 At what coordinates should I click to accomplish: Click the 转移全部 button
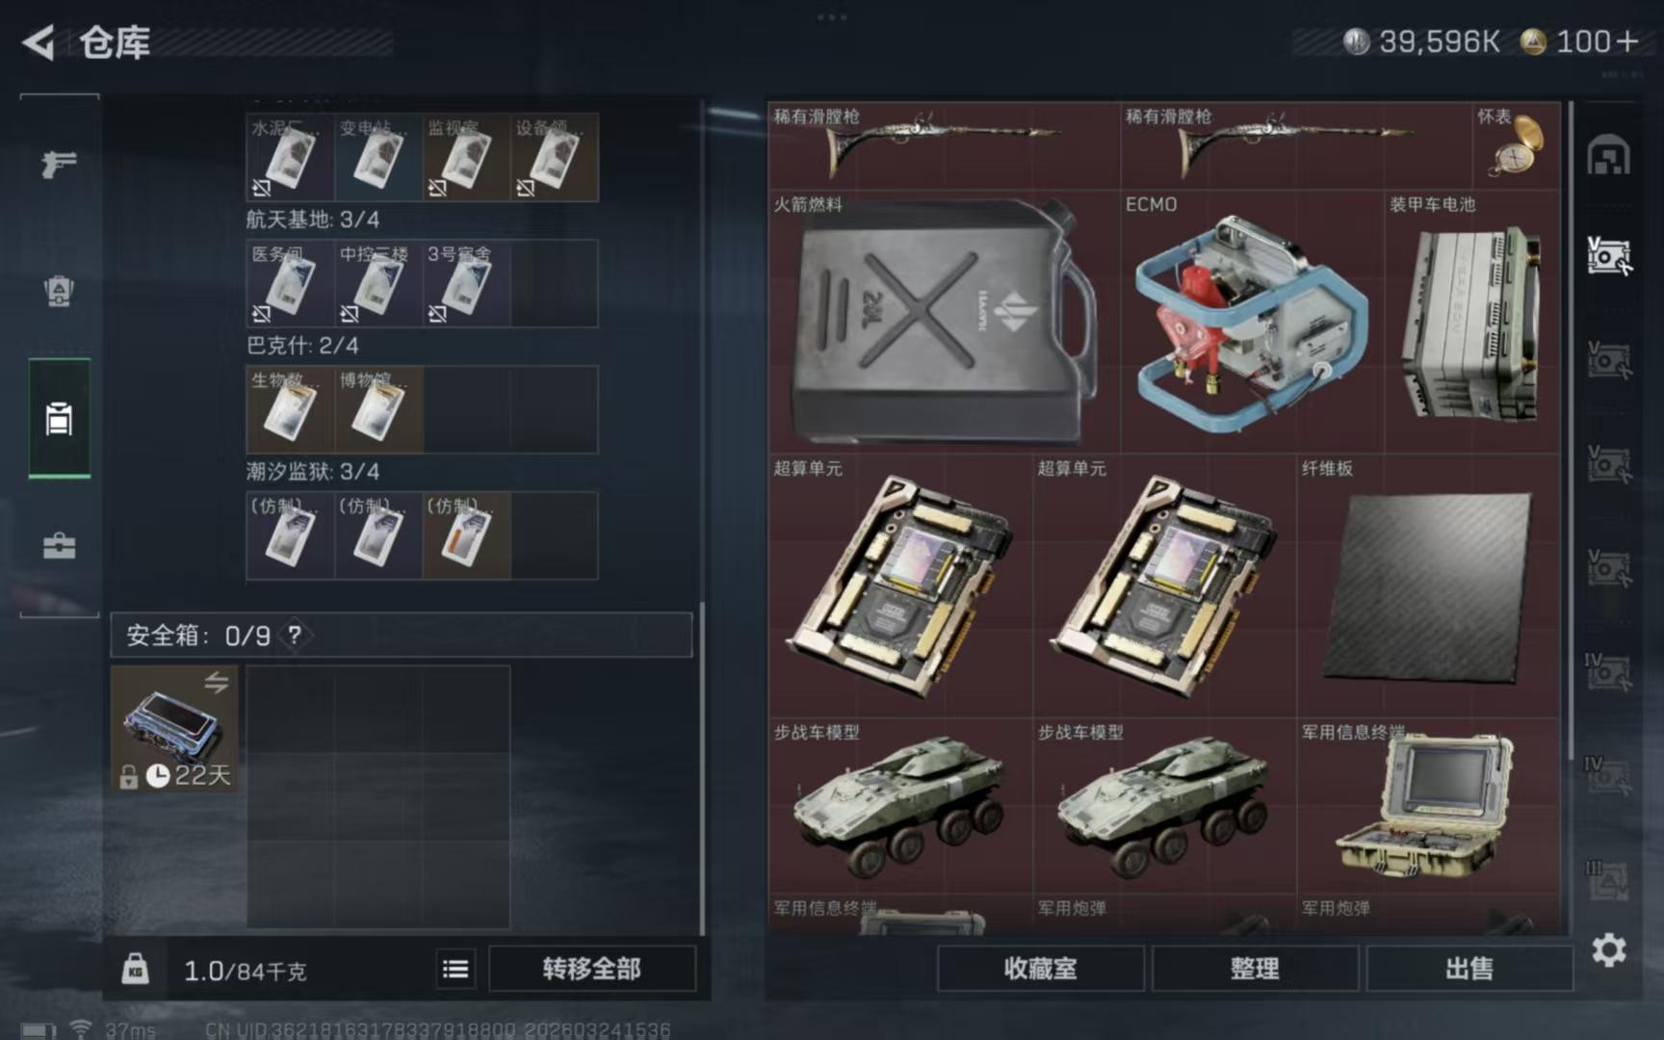591,969
